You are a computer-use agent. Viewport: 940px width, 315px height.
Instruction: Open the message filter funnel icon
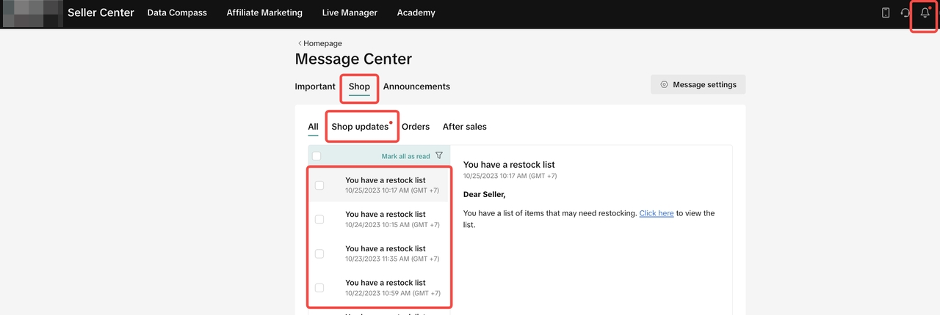tap(439, 155)
